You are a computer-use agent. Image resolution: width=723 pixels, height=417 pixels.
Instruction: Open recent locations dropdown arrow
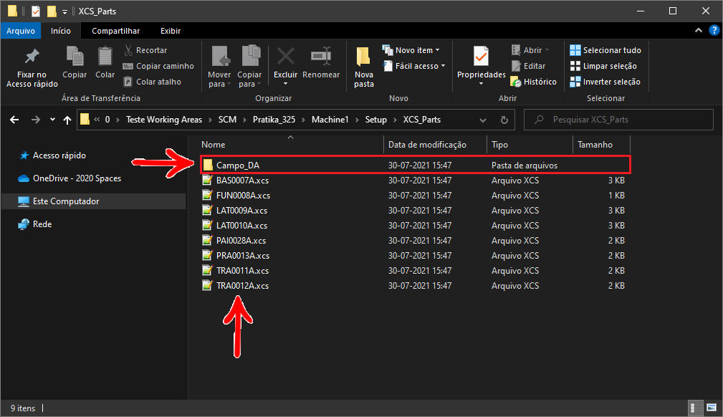52,120
